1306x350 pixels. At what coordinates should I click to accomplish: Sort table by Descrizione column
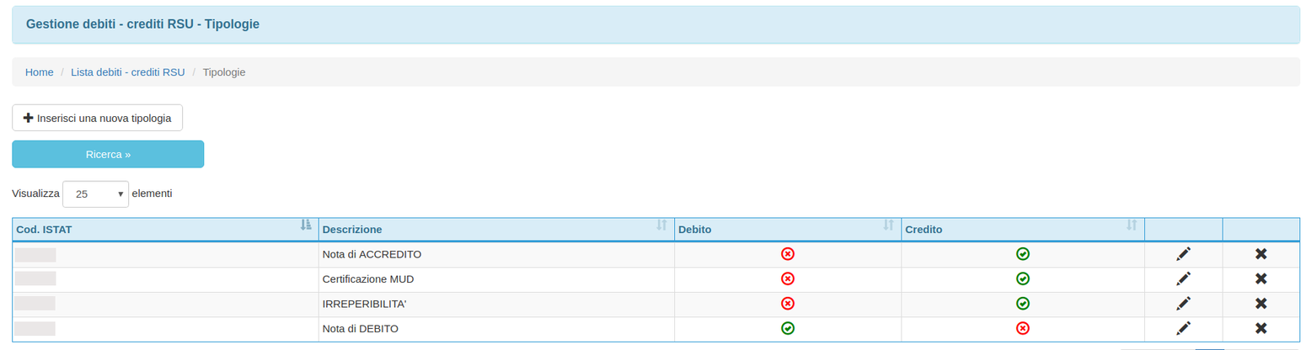coord(495,229)
